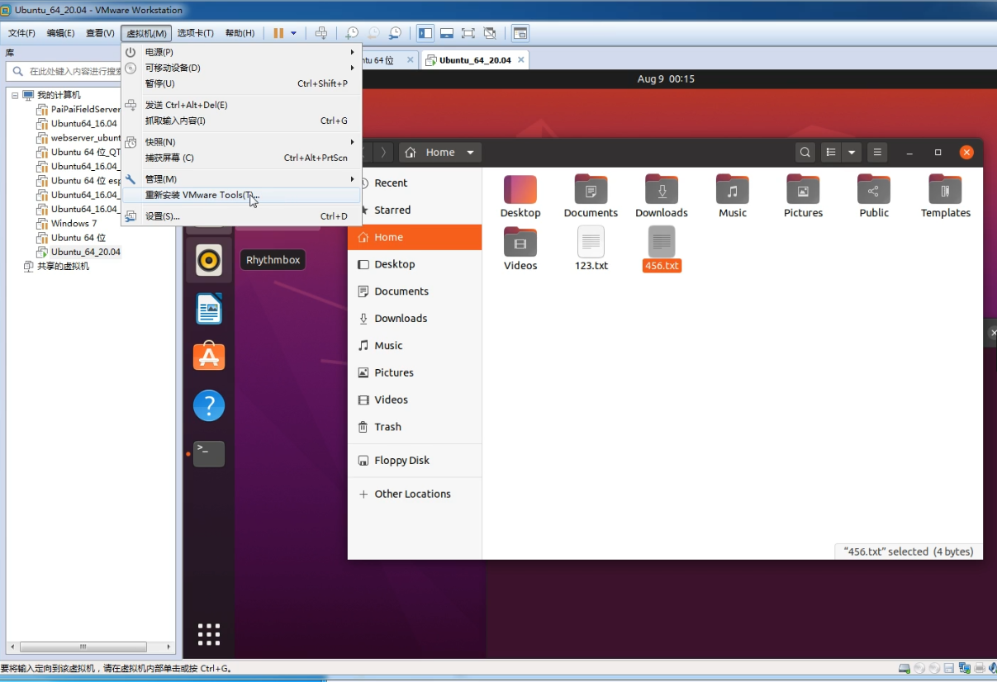Select the Templates folder icon
This screenshot has height=682, width=997.
946,190
